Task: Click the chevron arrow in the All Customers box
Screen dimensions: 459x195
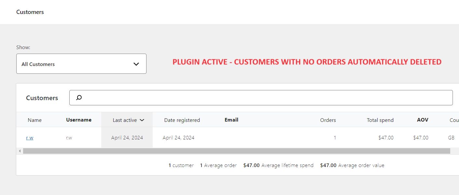Action: point(136,64)
